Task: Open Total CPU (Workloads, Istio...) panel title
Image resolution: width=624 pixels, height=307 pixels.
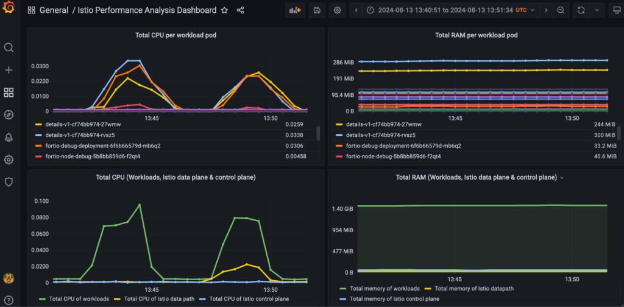Action: (175, 177)
